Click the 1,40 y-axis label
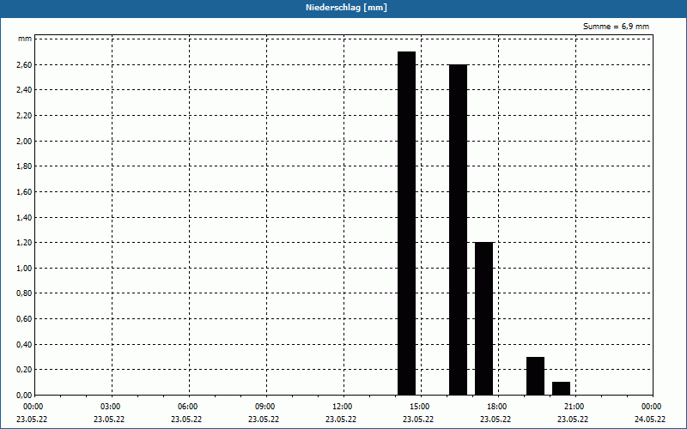Screen dimensions: 687x429 pyautogui.click(x=24, y=217)
